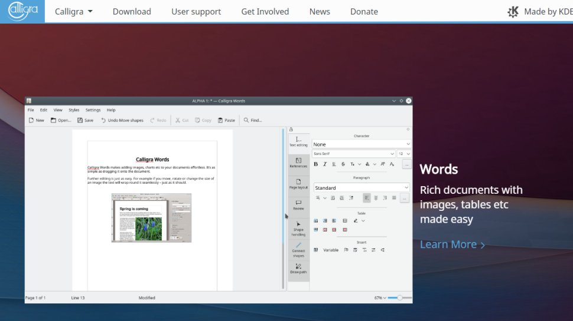
Task: Click the Redo toolbar item
Action: point(158,120)
